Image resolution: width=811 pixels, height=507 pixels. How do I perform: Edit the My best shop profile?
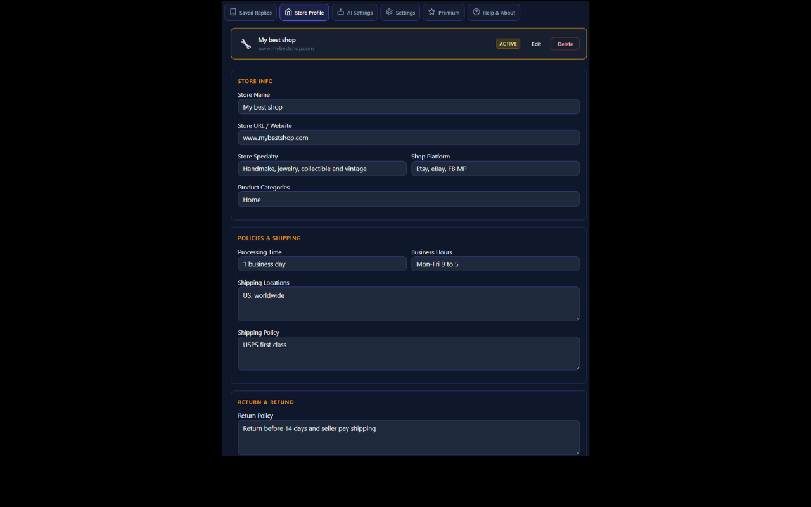[x=536, y=44]
